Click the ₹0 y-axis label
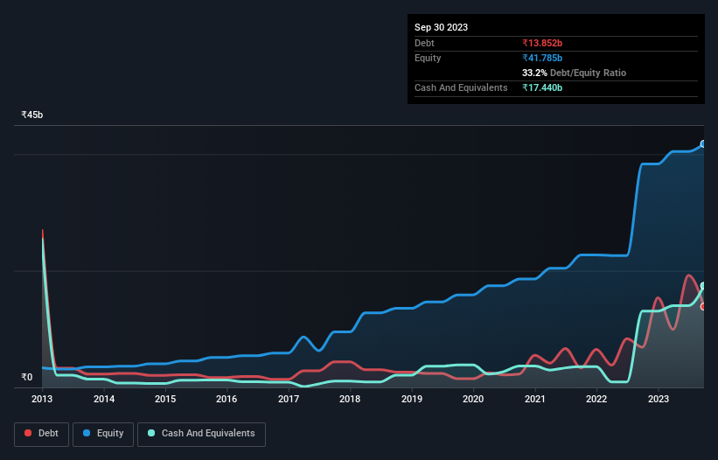This screenshot has width=718, height=460. [x=27, y=377]
